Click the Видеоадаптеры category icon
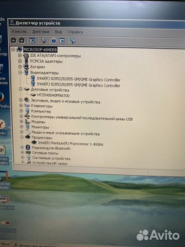 tap(26, 72)
